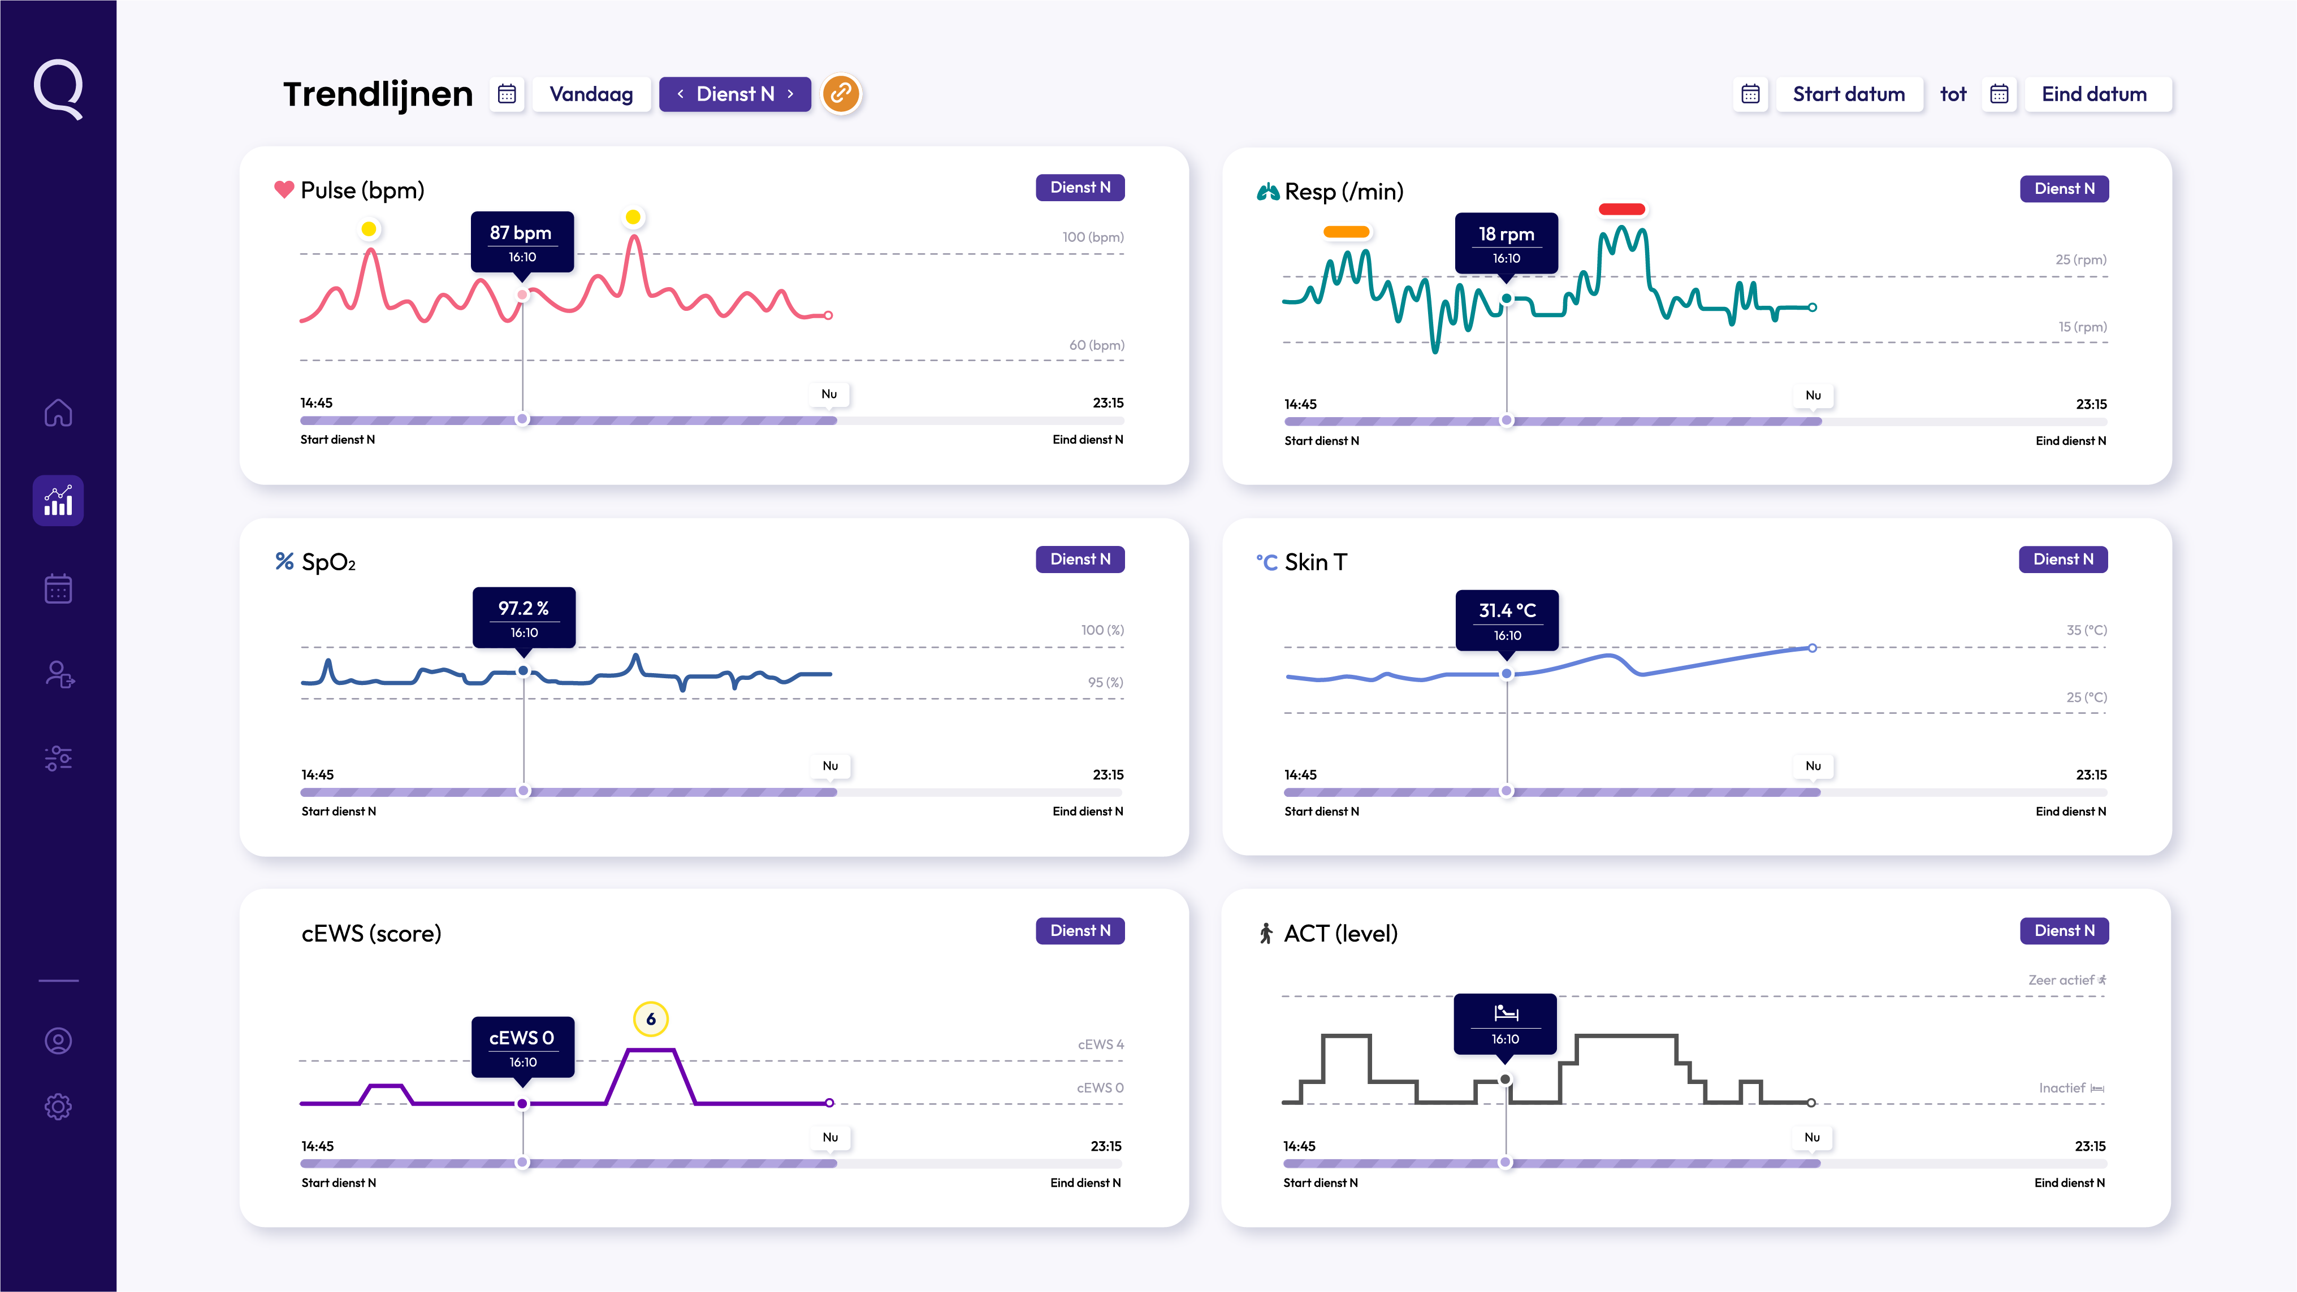This screenshot has width=2297, height=1292.
Task: Open user profile icon in sidebar
Action: pos(58,1040)
